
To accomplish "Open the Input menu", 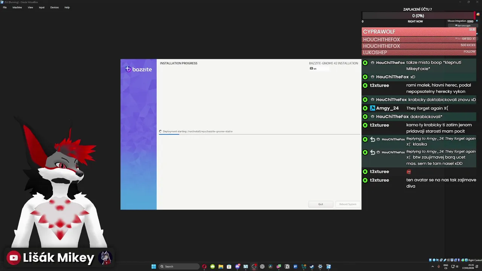I will [x=41, y=7].
